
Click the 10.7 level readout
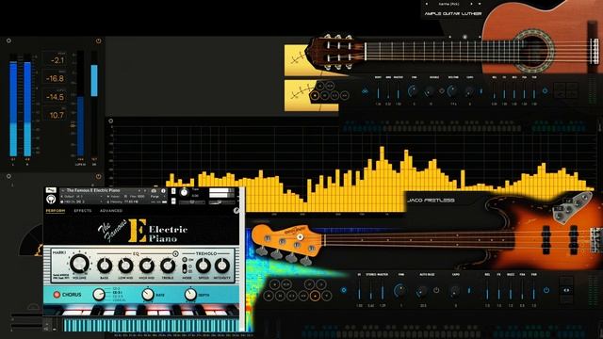(57, 115)
